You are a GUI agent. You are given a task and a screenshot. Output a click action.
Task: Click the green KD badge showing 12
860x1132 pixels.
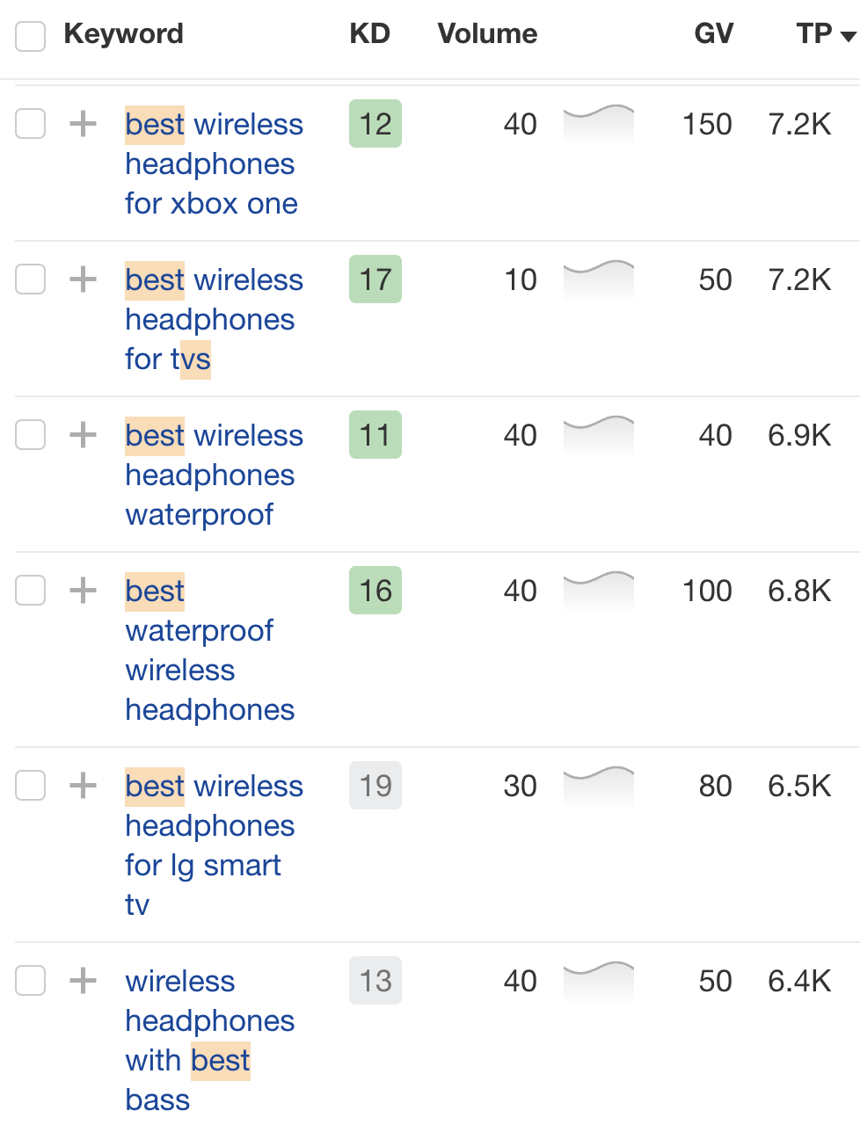coord(375,124)
